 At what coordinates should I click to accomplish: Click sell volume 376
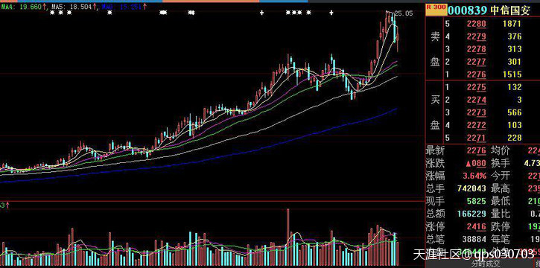click(x=514, y=36)
